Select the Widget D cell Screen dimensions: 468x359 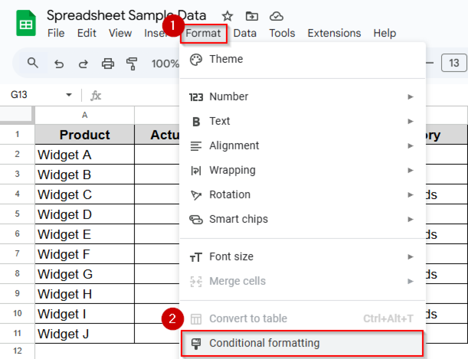click(84, 214)
